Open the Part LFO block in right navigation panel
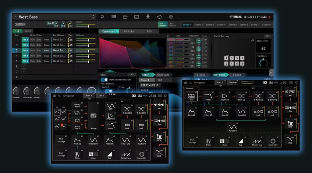The height and width of the screenshot is (173, 312). coord(232,128)
